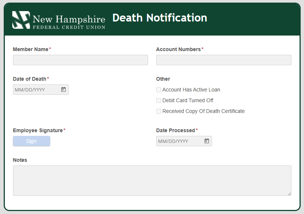
Task: Check Received Copy Of Death Certificate
Action: point(158,111)
